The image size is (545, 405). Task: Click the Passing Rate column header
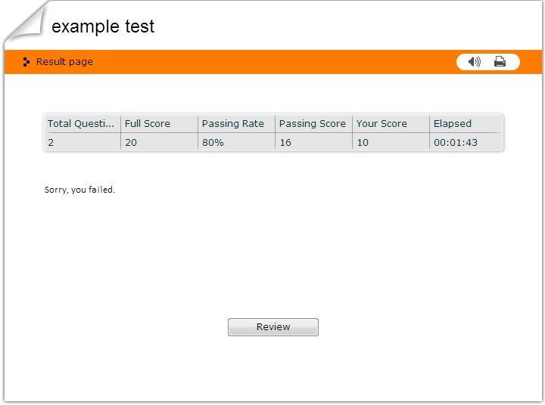tap(233, 123)
